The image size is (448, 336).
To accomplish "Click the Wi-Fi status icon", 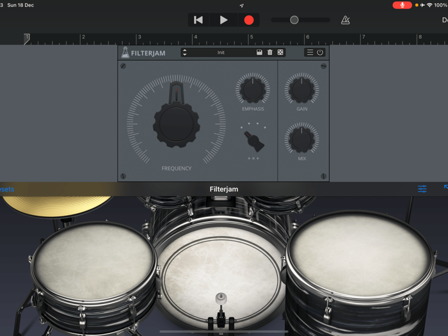I will tap(429, 5).
